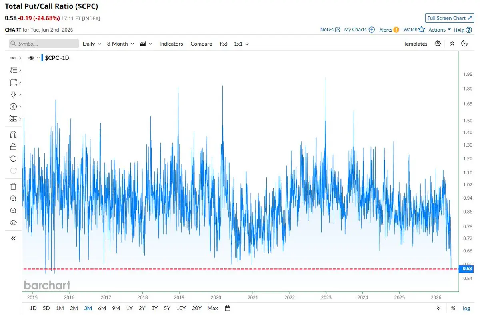Open the 3-Month range dropdown
The width and height of the screenshot is (480, 315).
(120, 44)
